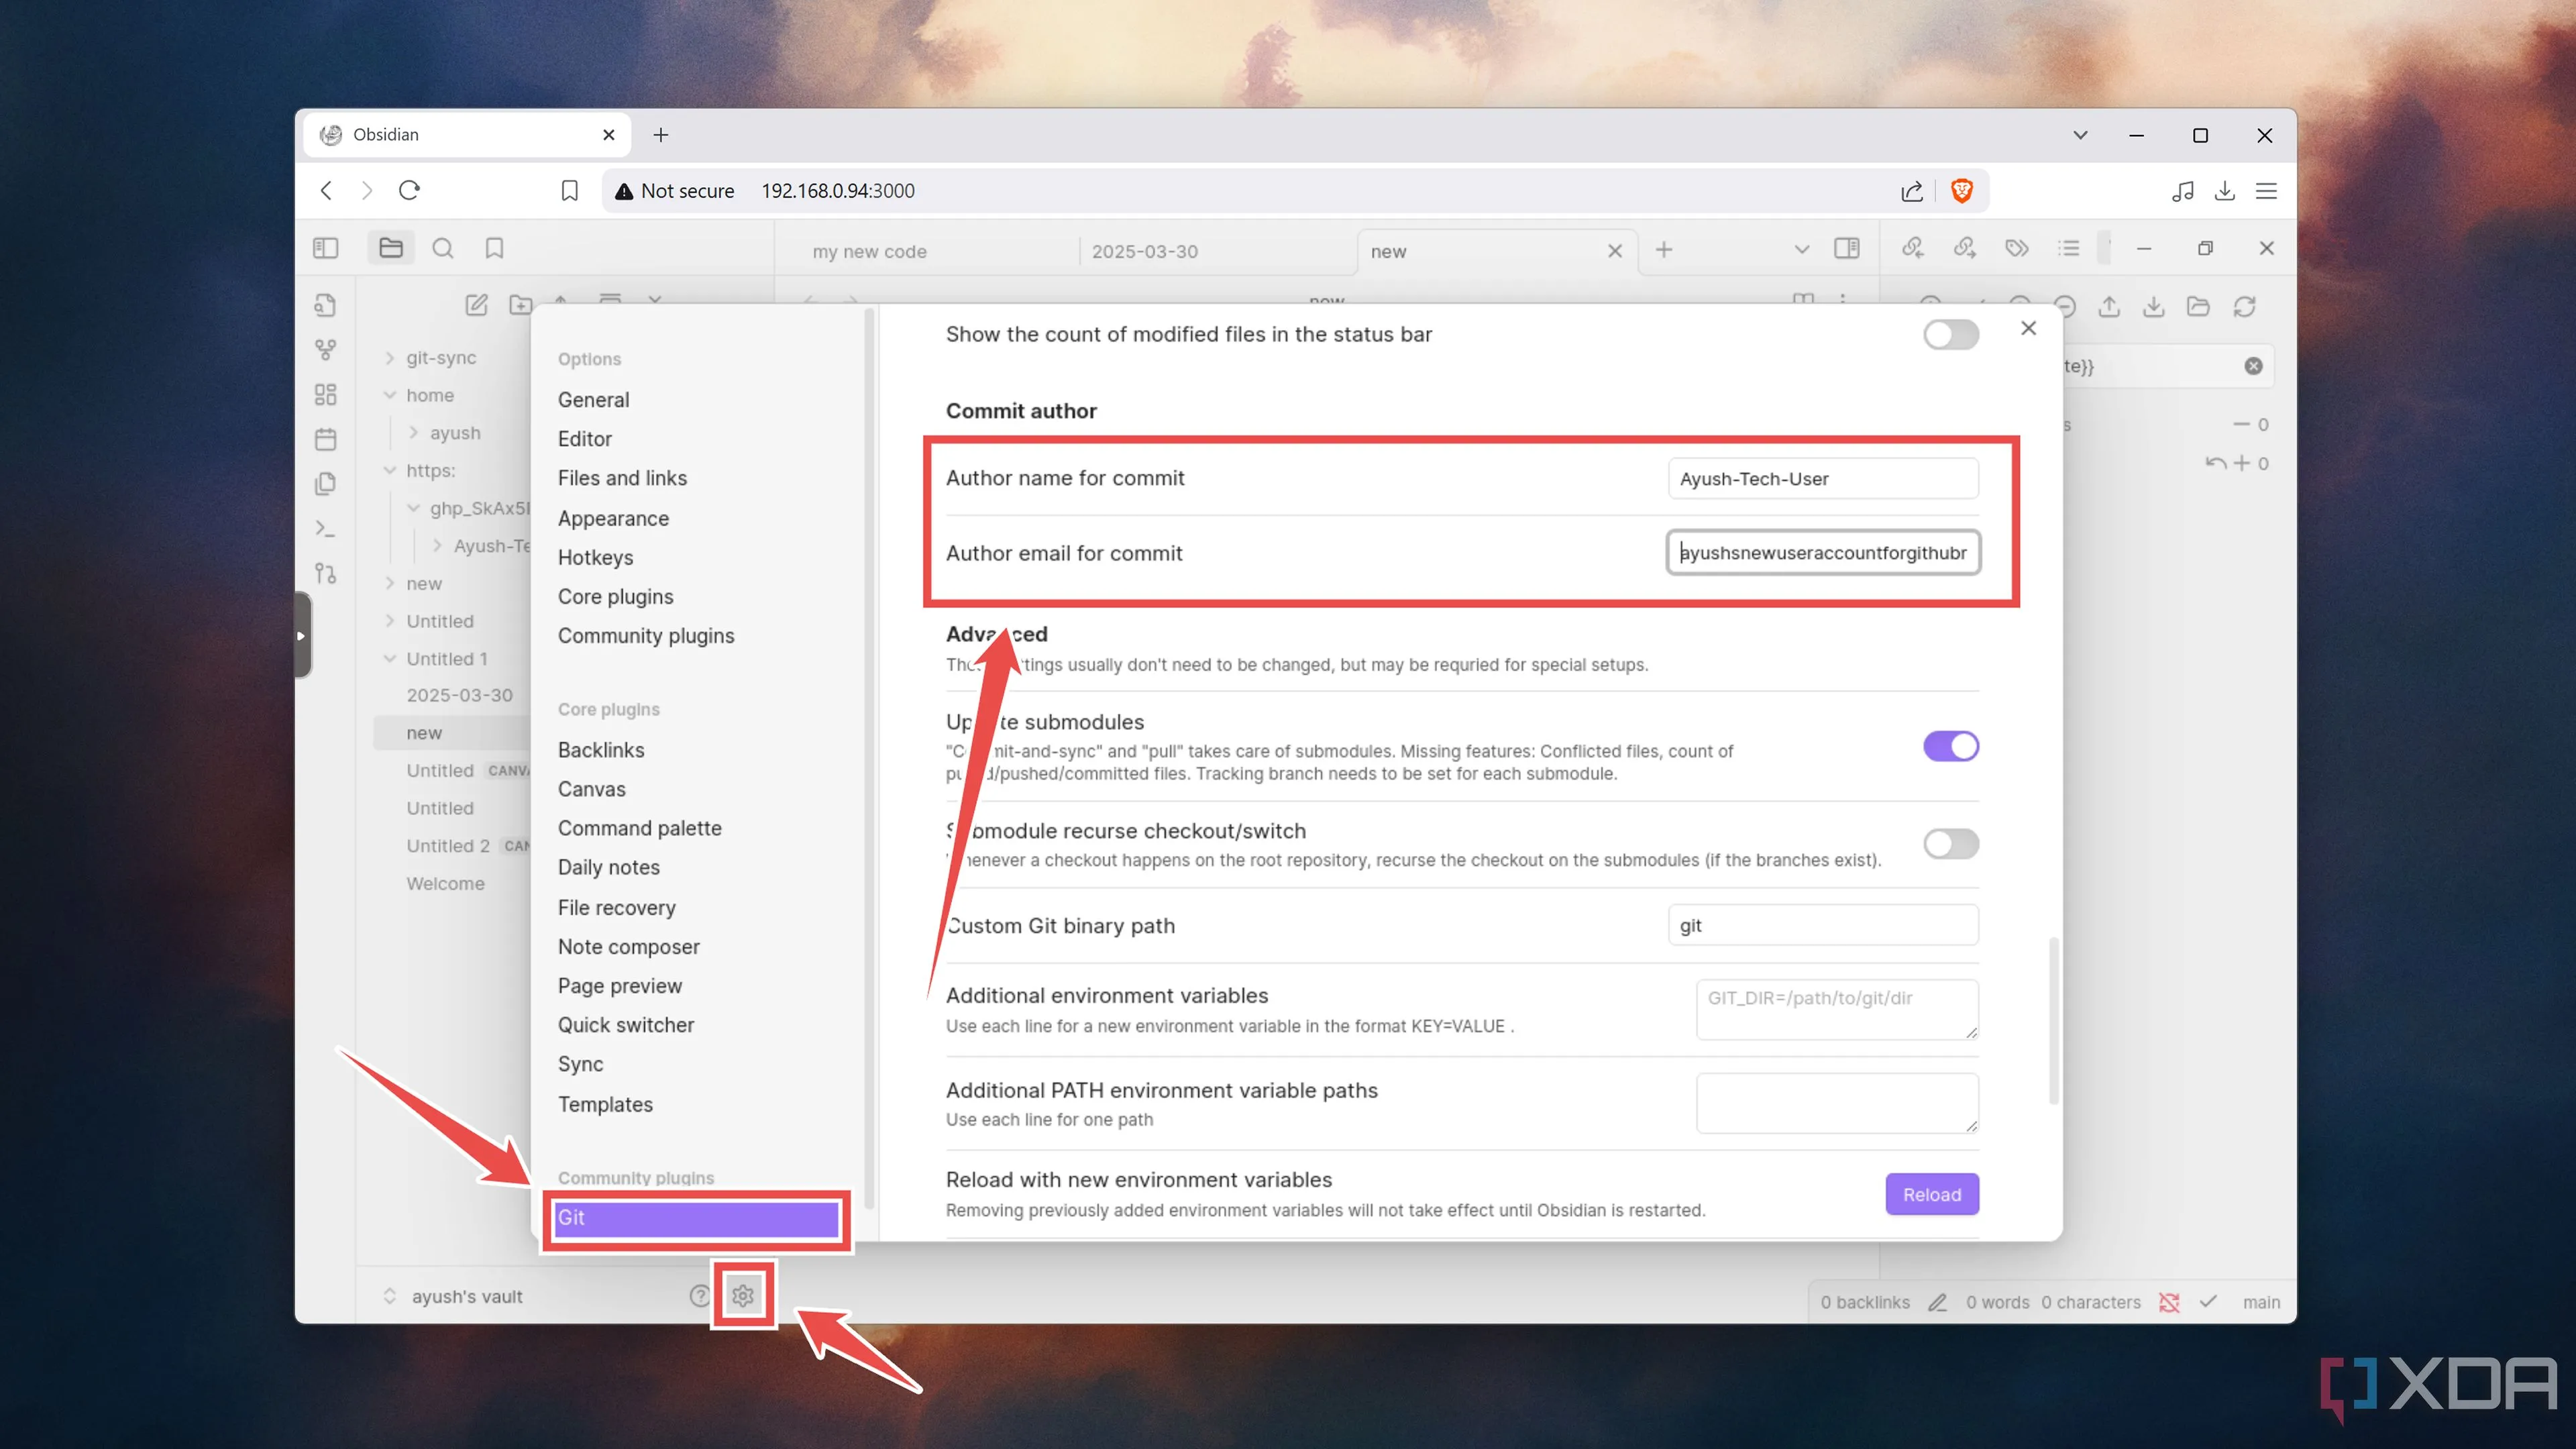The height and width of the screenshot is (1449, 2576).
Task: Open the Welcome note in file tree
Action: [445, 883]
